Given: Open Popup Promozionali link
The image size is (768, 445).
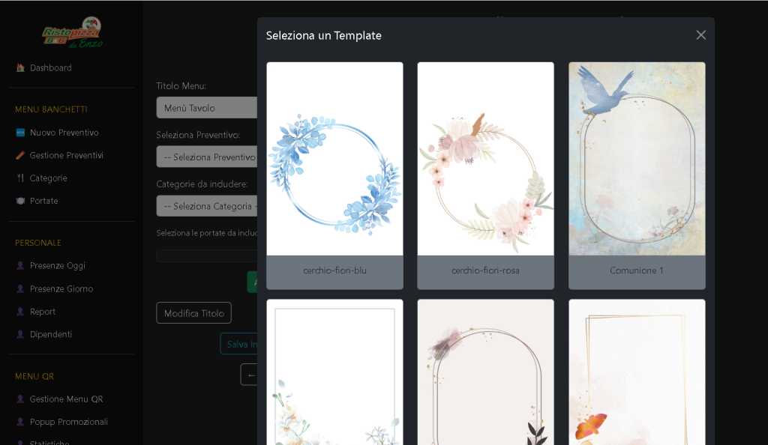Looking at the screenshot, I should coord(68,422).
